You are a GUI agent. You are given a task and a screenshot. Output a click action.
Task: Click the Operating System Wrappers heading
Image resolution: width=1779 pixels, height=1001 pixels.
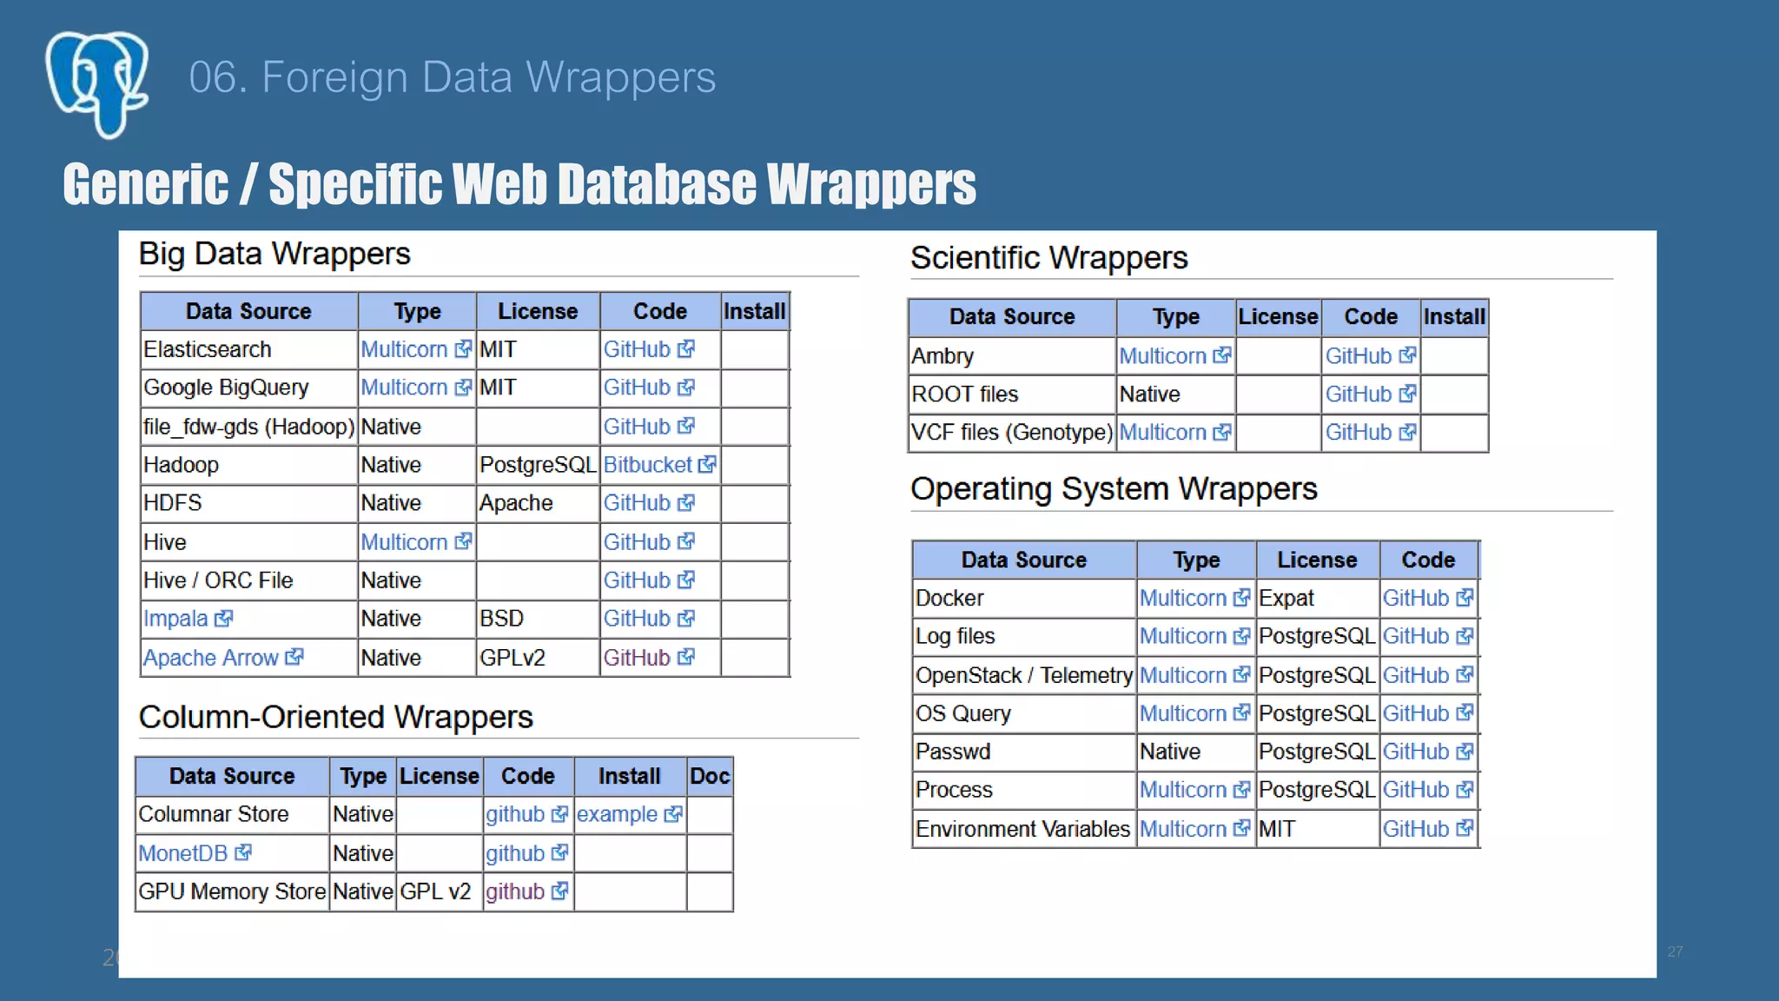pyautogui.click(x=1114, y=489)
